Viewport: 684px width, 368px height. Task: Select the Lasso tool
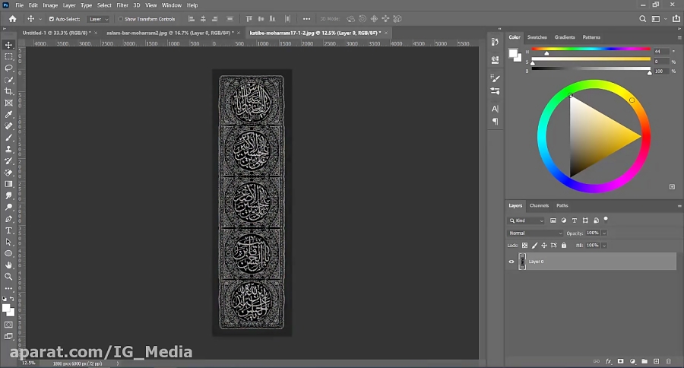pyautogui.click(x=8, y=68)
